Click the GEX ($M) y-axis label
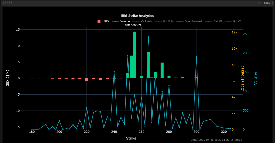Image resolution: width=275 pixels, height=143 pixels. (7, 78)
